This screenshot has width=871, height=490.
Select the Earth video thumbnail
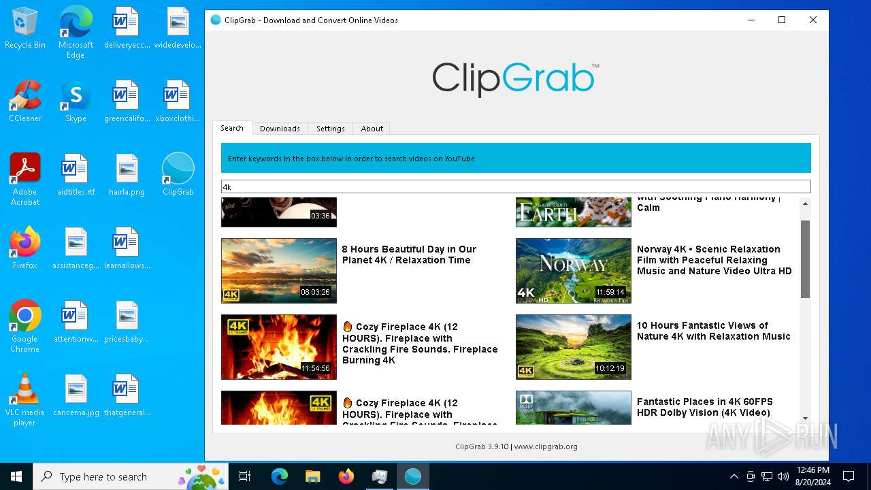pos(574,212)
